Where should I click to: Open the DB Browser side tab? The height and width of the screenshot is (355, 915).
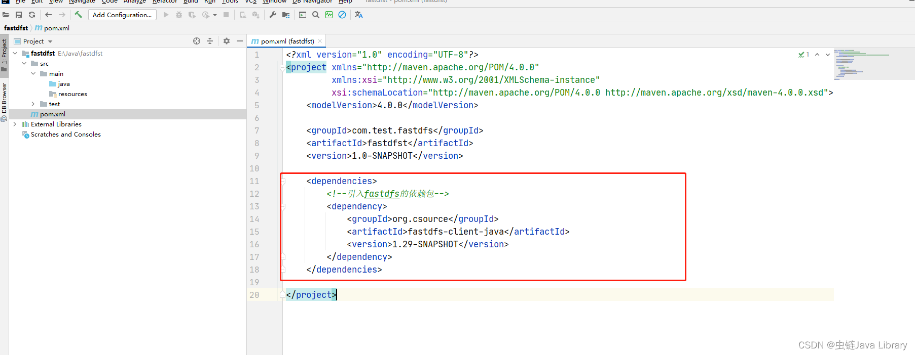coord(4,101)
